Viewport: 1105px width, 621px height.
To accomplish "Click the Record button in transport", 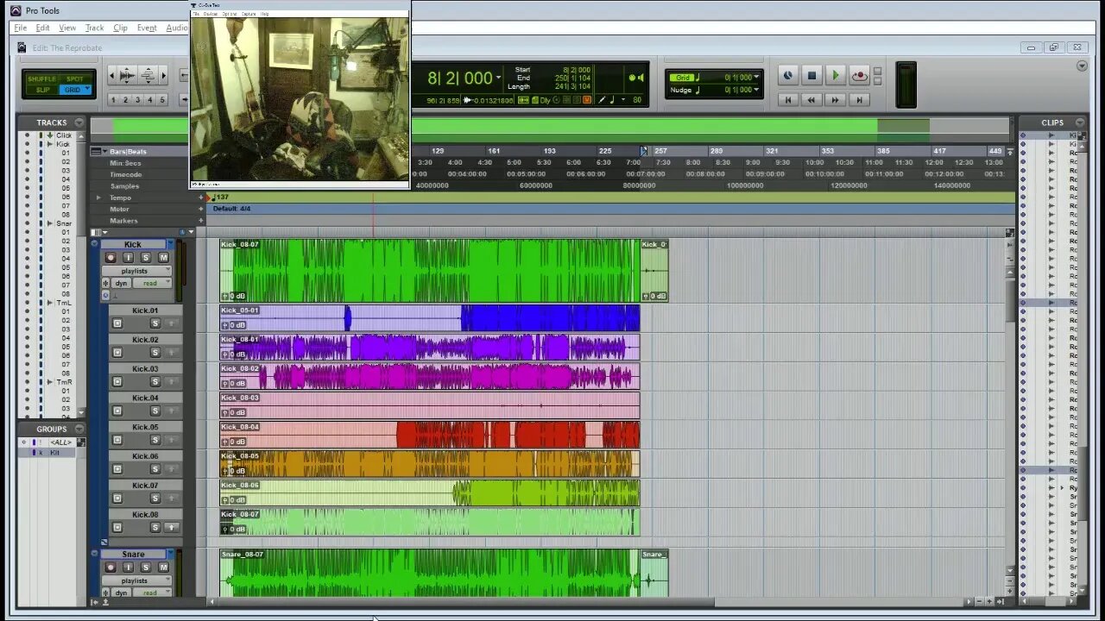I will 859,76.
